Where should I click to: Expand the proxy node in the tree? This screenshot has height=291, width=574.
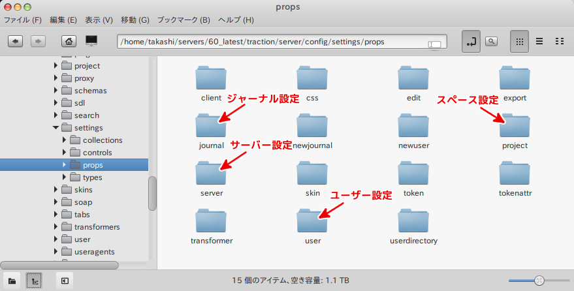coord(56,78)
